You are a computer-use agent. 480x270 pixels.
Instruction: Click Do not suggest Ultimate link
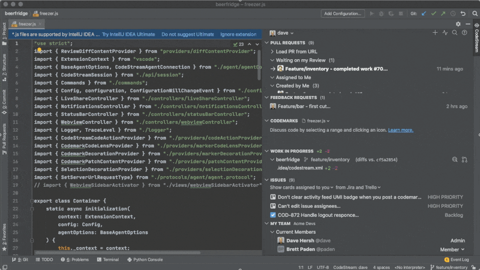point(187,34)
